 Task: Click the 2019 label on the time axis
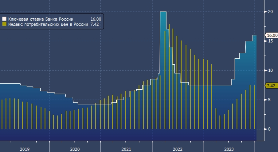(25, 149)
